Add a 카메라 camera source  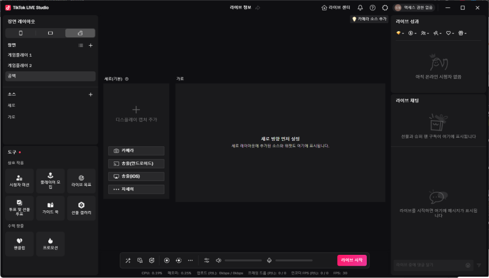tap(136, 151)
